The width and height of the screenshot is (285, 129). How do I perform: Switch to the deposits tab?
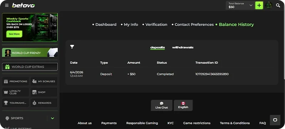click(x=157, y=47)
